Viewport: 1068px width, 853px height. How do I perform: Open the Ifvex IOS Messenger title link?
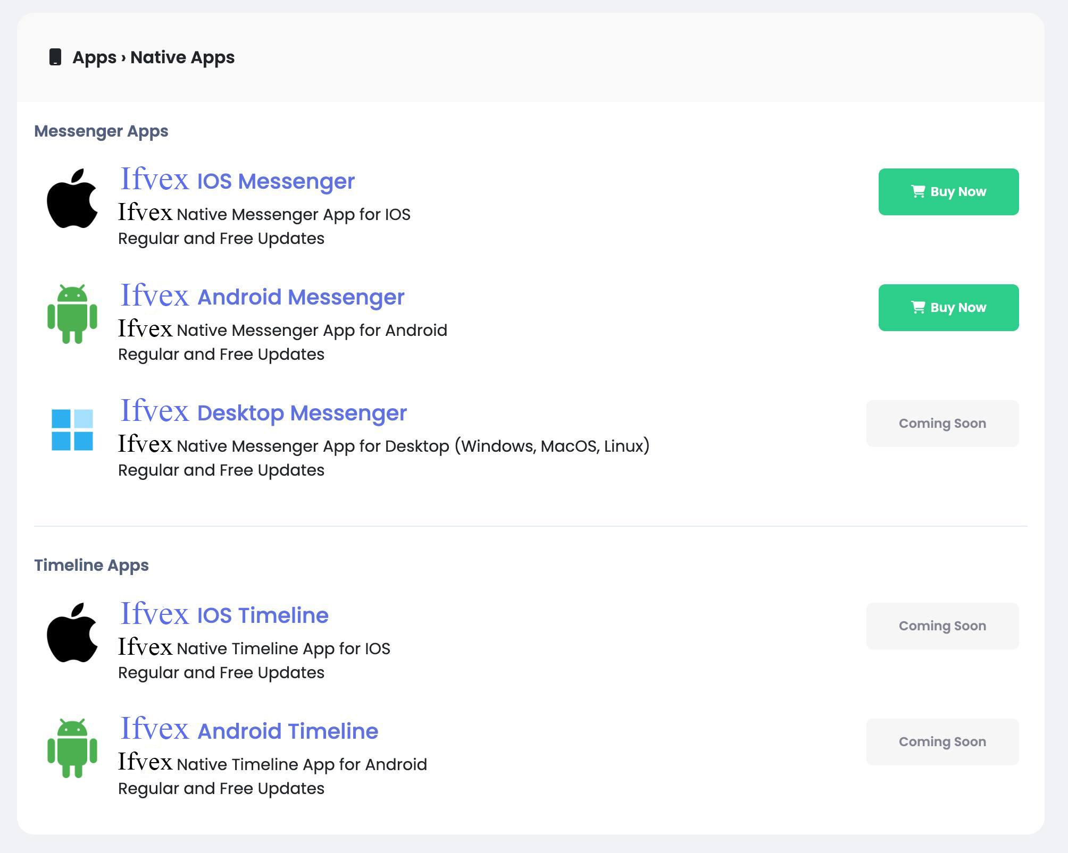coord(238,180)
